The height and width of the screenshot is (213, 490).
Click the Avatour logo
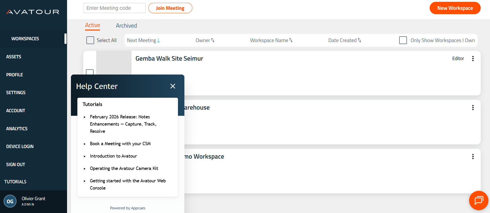pyautogui.click(x=33, y=12)
